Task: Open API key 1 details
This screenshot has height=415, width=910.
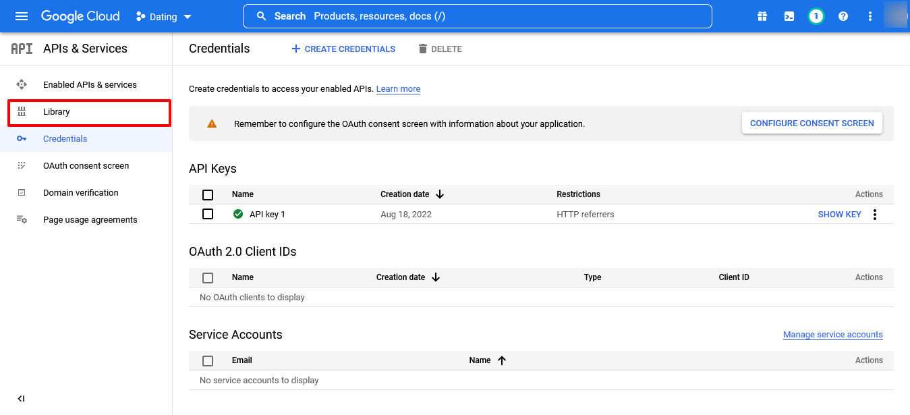Action: coord(267,215)
